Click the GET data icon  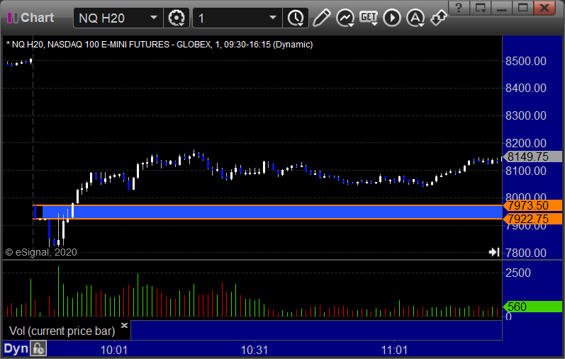click(x=369, y=18)
